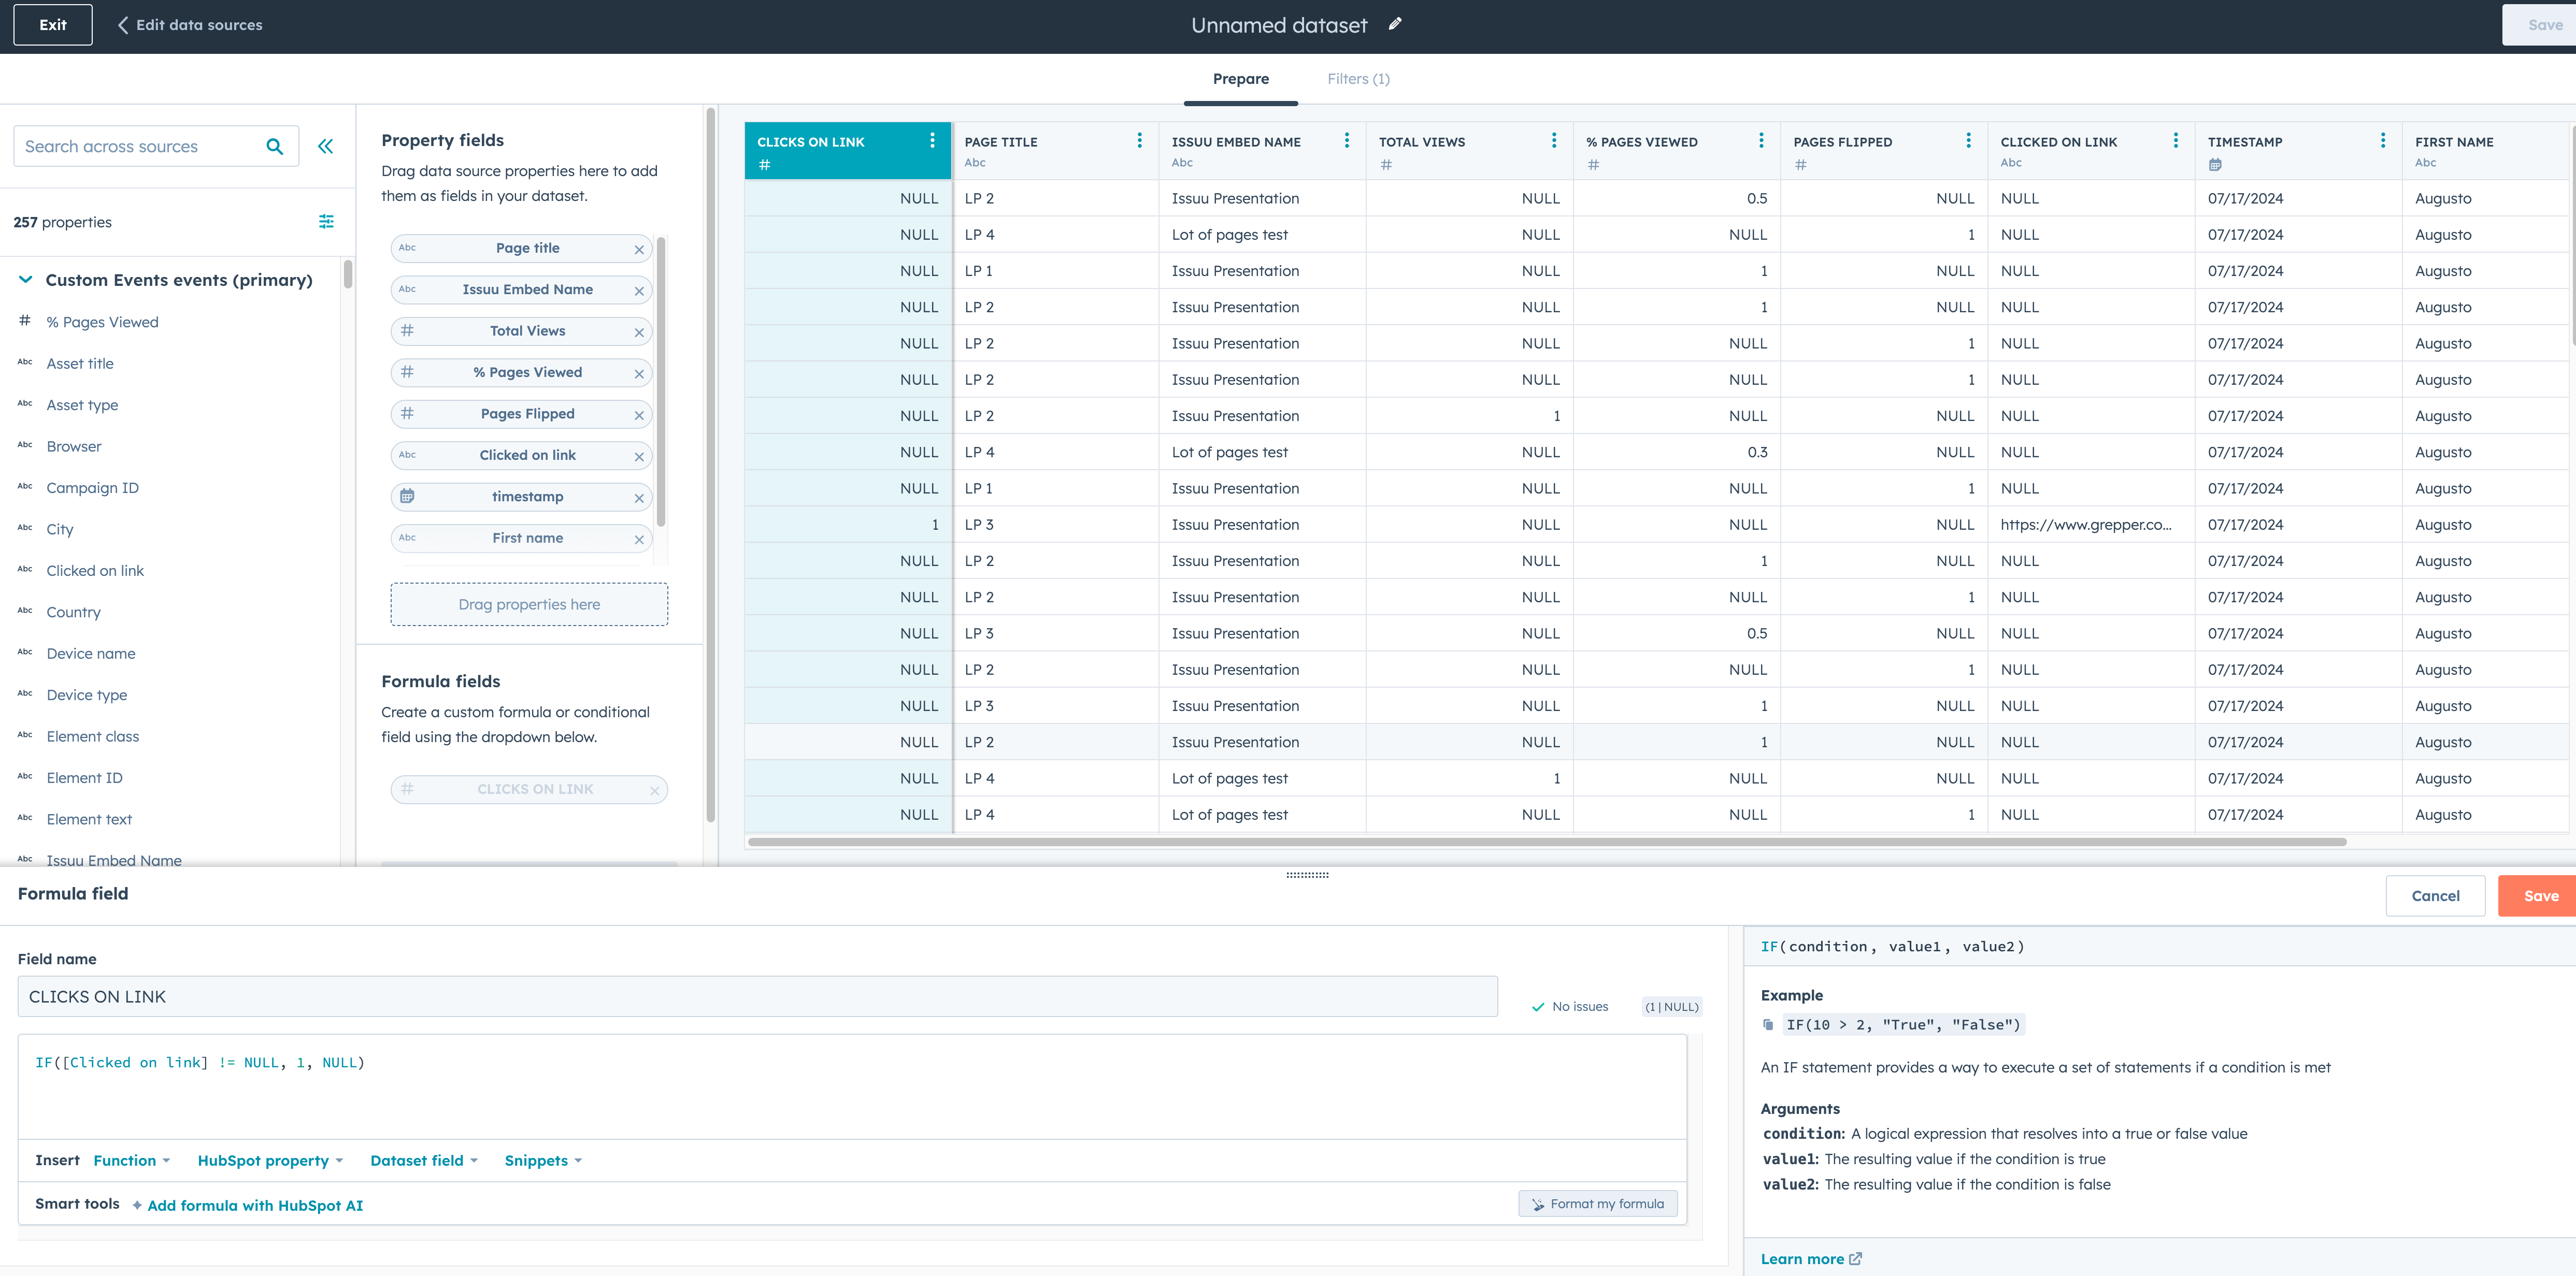Open TOTAL VIEWS column options menu
2576x1276 pixels.
click(x=1554, y=141)
